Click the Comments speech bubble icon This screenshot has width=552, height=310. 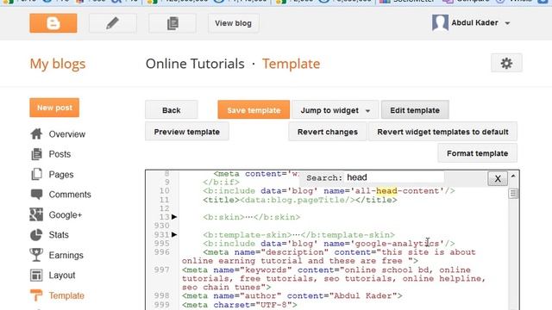[36, 194]
